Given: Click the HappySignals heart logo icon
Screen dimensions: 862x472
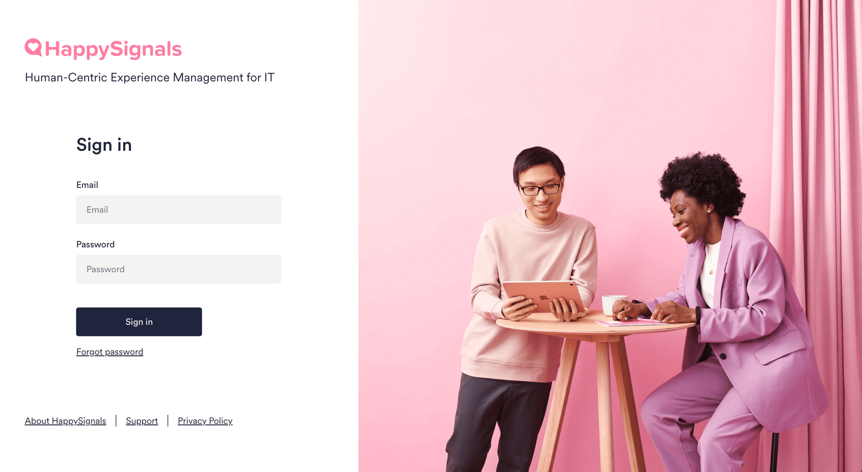Looking at the screenshot, I should [33, 47].
